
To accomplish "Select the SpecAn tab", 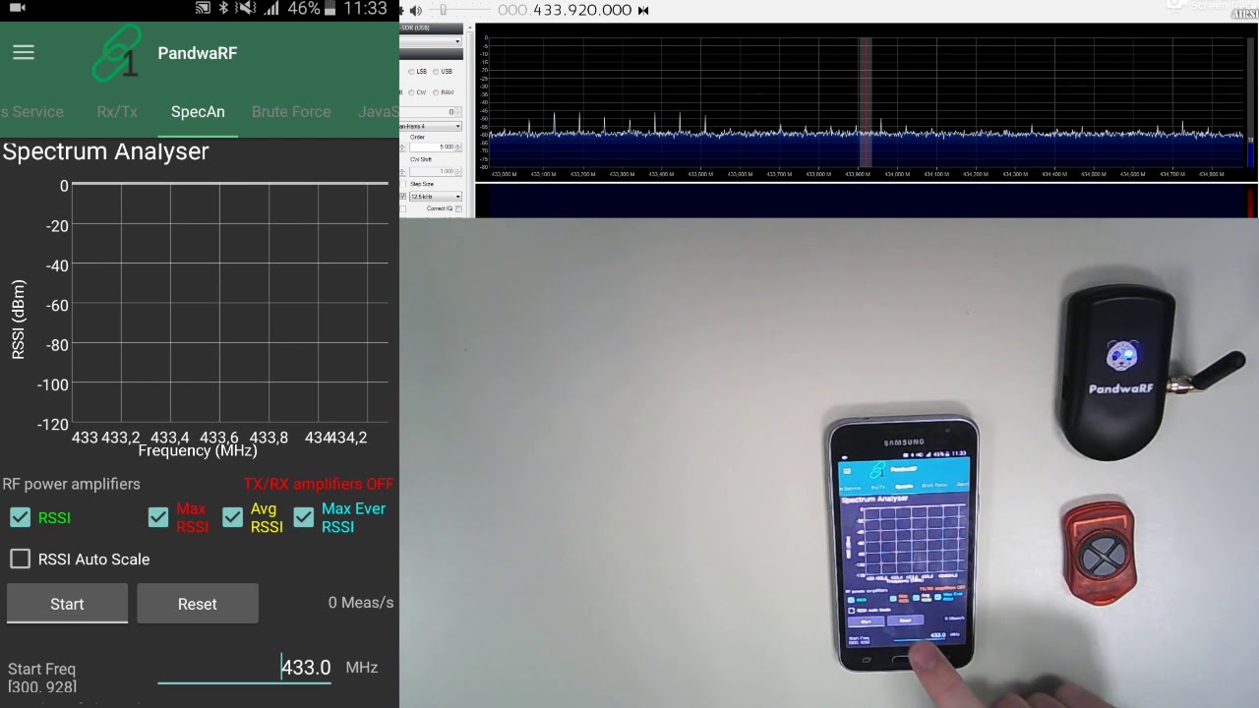I will pyautogui.click(x=198, y=112).
